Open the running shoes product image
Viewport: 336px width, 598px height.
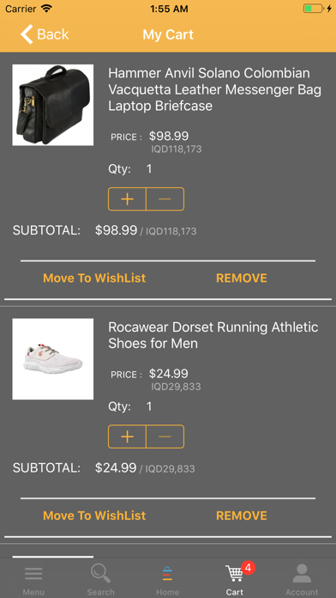[53, 359]
